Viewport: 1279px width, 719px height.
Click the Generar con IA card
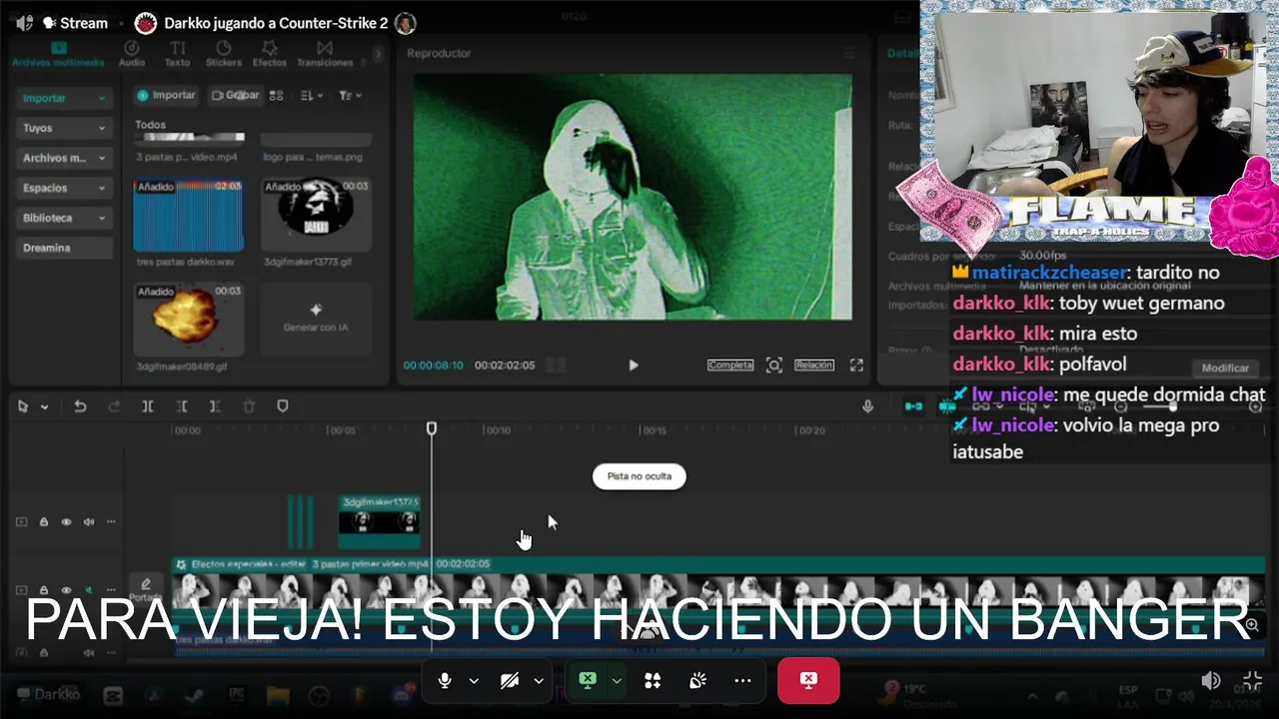pos(315,320)
